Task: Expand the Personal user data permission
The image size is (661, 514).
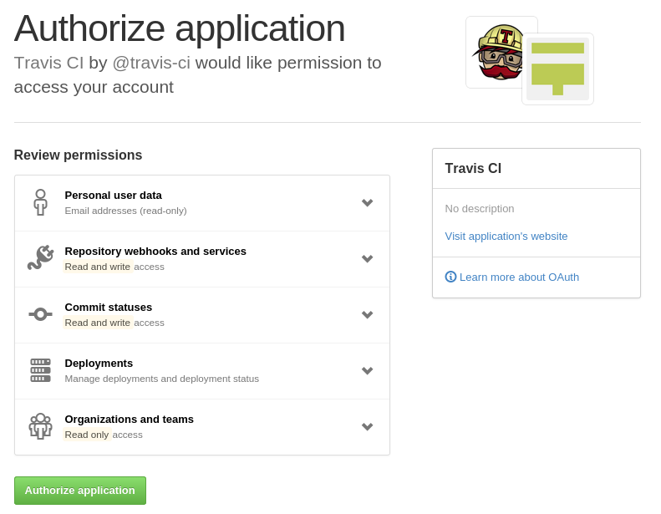Action: pyautogui.click(x=367, y=202)
